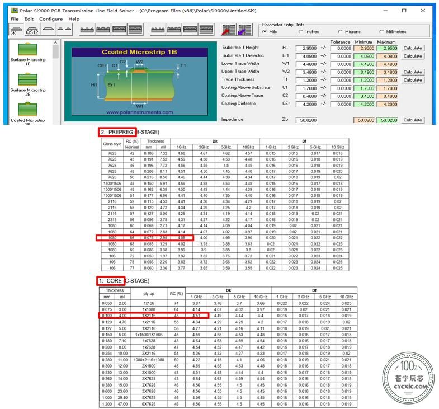
Task: Open the Edit menu
Action: click(29, 19)
